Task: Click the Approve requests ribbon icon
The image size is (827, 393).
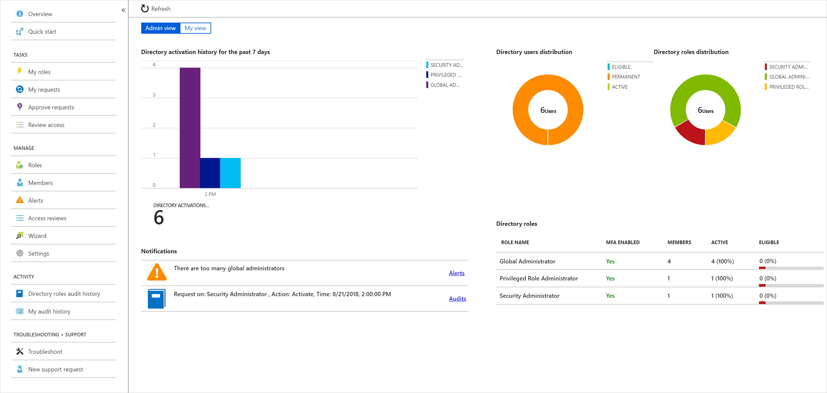Action: pyautogui.click(x=20, y=107)
